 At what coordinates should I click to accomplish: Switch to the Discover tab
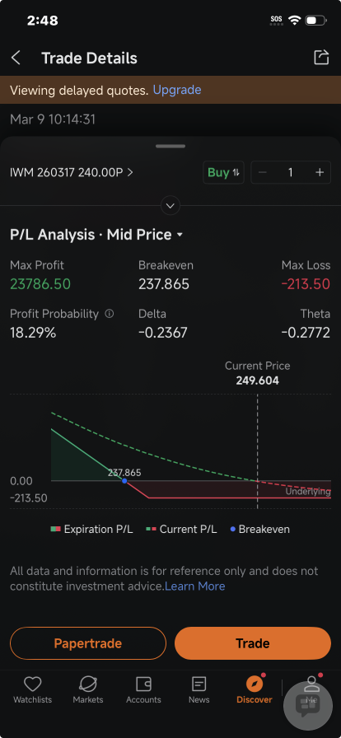[x=255, y=689]
